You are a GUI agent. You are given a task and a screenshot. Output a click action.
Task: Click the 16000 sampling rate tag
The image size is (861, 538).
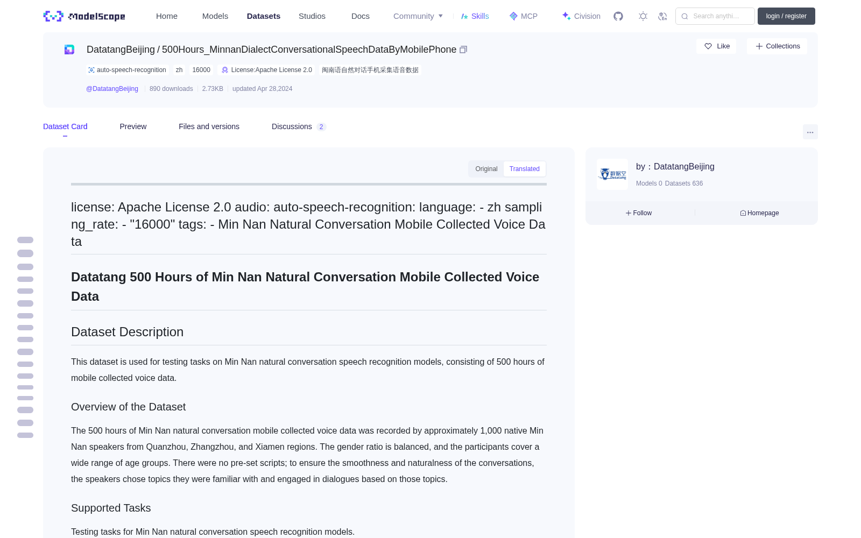[x=201, y=70]
